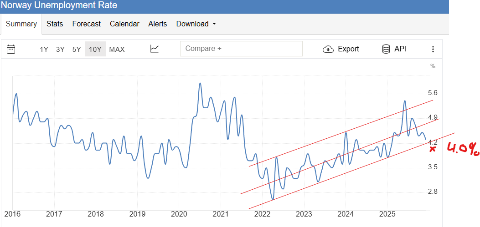480x227 pixels.
Task: Open the Alerts tab
Action: click(157, 24)
